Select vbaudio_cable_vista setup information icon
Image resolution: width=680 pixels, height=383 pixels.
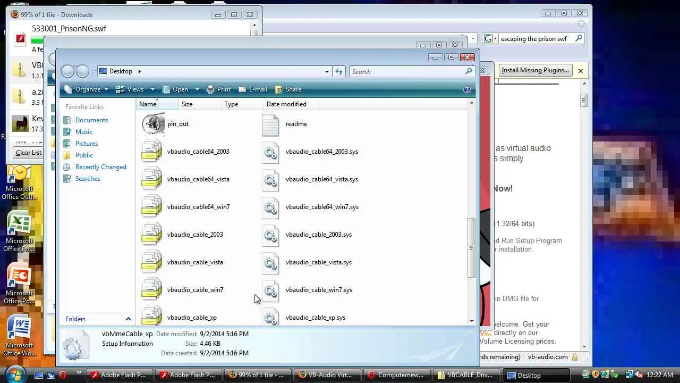coord(152,262)
